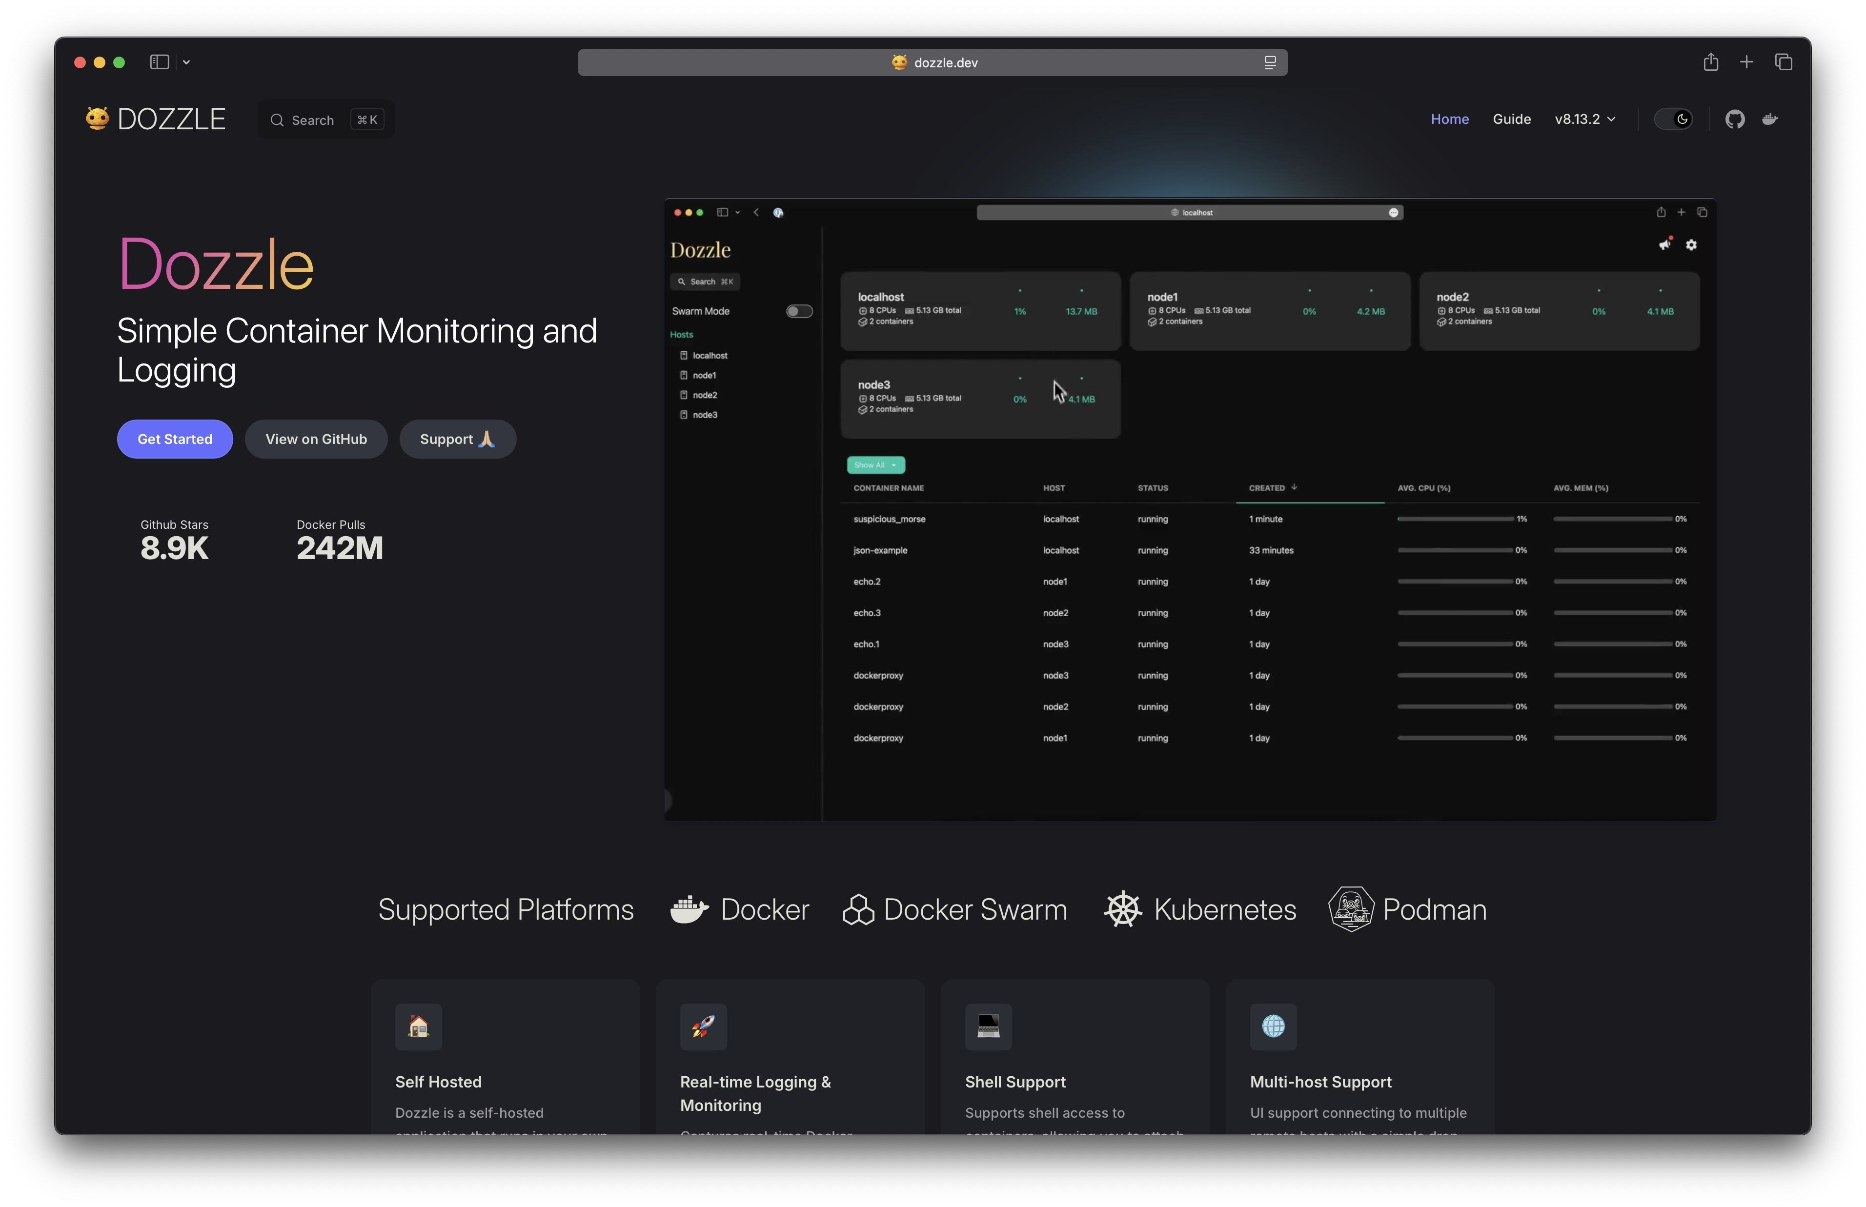Click the localhost host card in the demo
This screenshot has width=1866, height=1207.
980,310
